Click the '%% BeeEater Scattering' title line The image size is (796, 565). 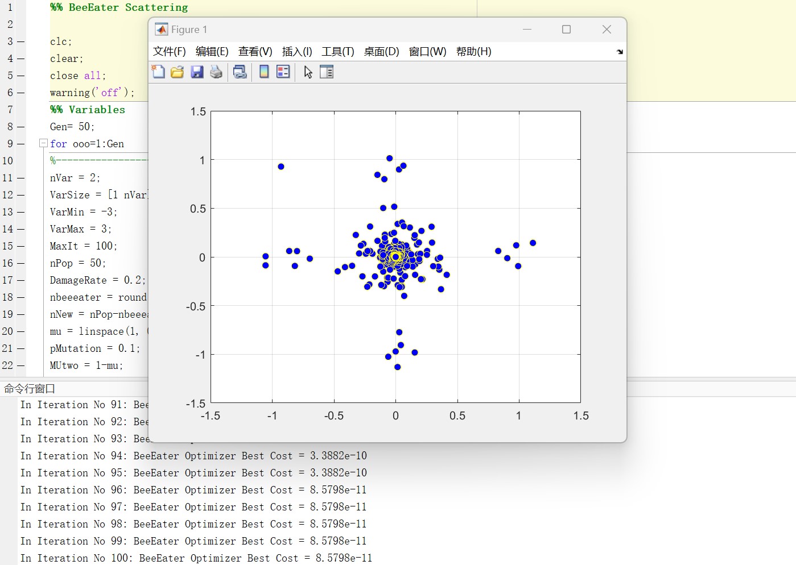pyautogui.click(x=119, y=7)
